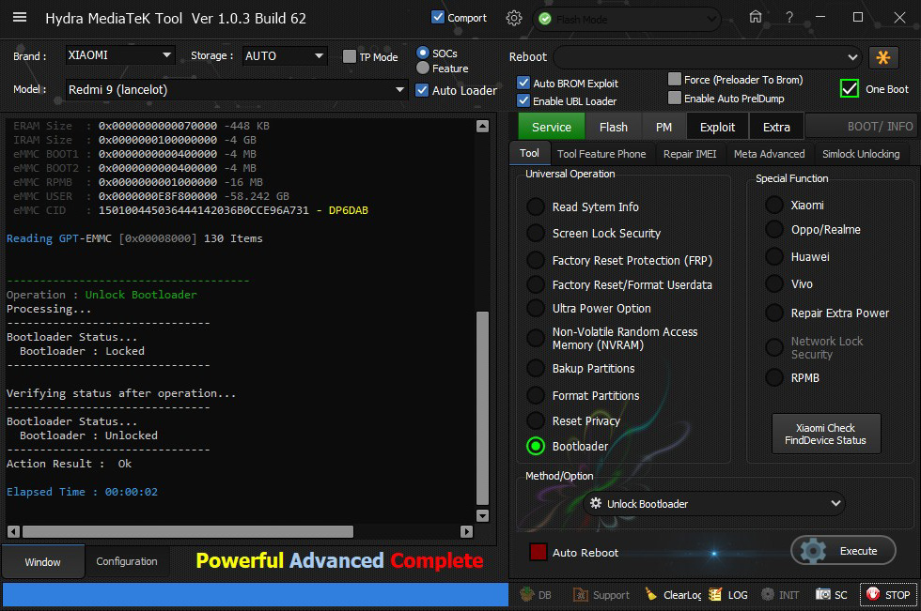The image size is (921, 611).
Task: Click the Execute button
Action: (844, 551)
